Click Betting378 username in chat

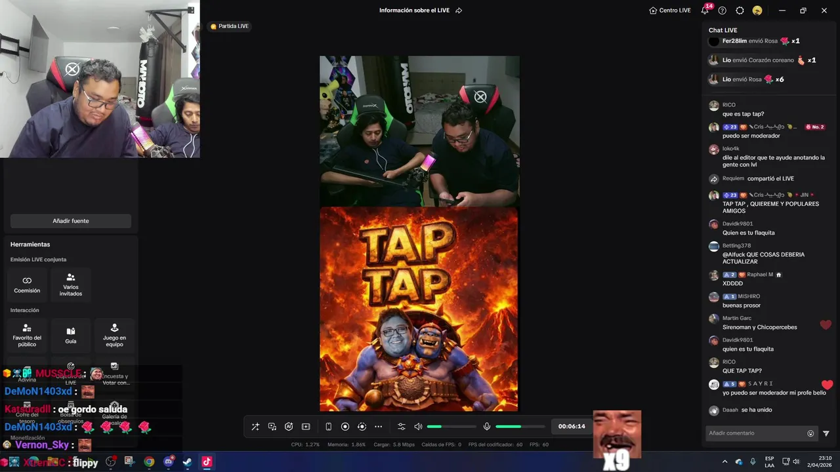[736, 246]
